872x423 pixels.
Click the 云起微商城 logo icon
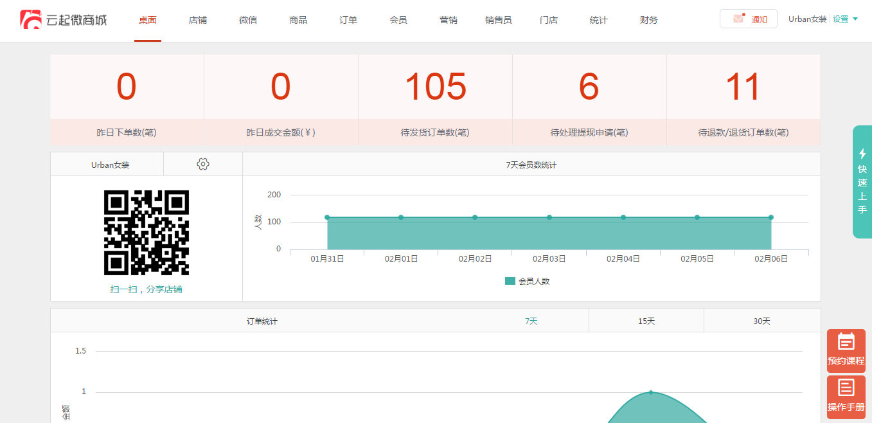pyautogui.click(x=30, y=20)
